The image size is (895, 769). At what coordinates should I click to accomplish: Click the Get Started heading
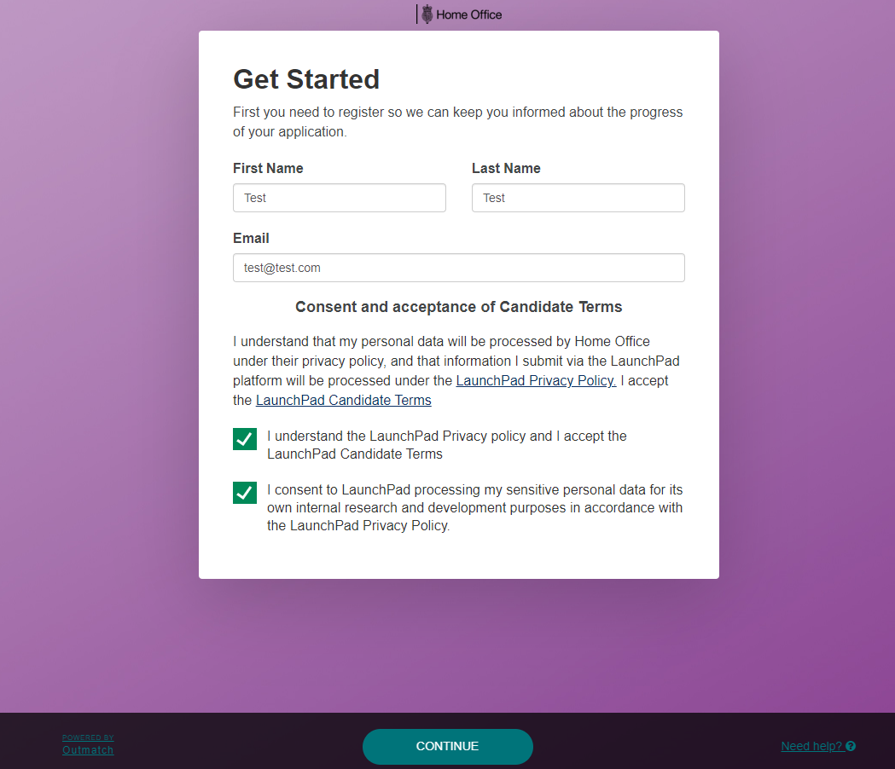click(x=306, y=79)
